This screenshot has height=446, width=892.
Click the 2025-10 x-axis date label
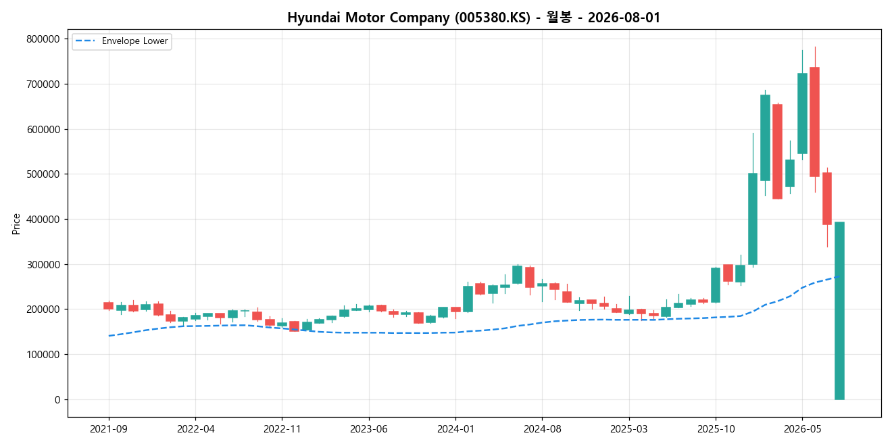716,428
